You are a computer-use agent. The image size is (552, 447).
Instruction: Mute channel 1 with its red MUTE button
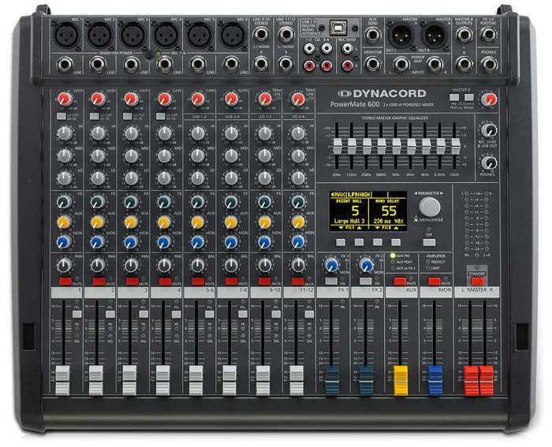[65, 281]
